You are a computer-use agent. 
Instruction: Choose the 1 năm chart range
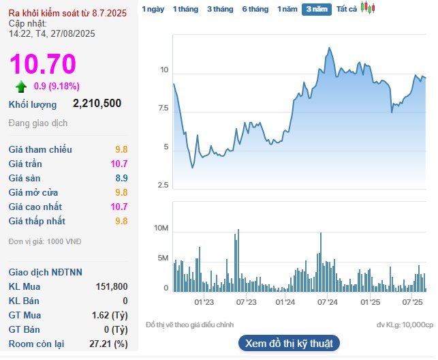(x=287, y=10)
